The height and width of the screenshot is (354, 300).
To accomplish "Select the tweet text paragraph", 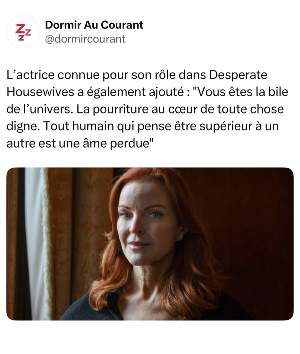I will (x=147, y=109).
